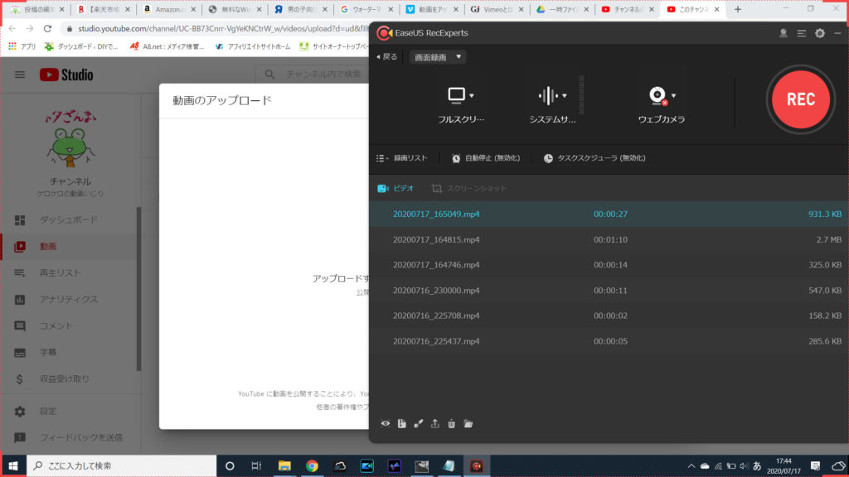
Task: Open the taskbar volume control
Action: click(x=744, y=465)
